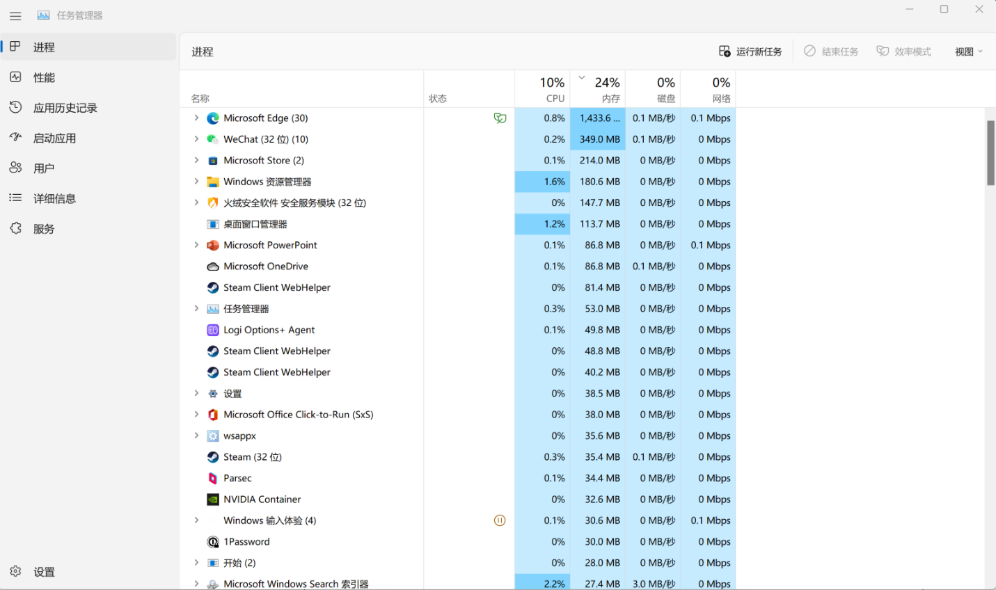The height and width of the screenshot is (590, 996).
Task: Click the Logi Options+ Agent icon
Action: (x=213, y=330)
